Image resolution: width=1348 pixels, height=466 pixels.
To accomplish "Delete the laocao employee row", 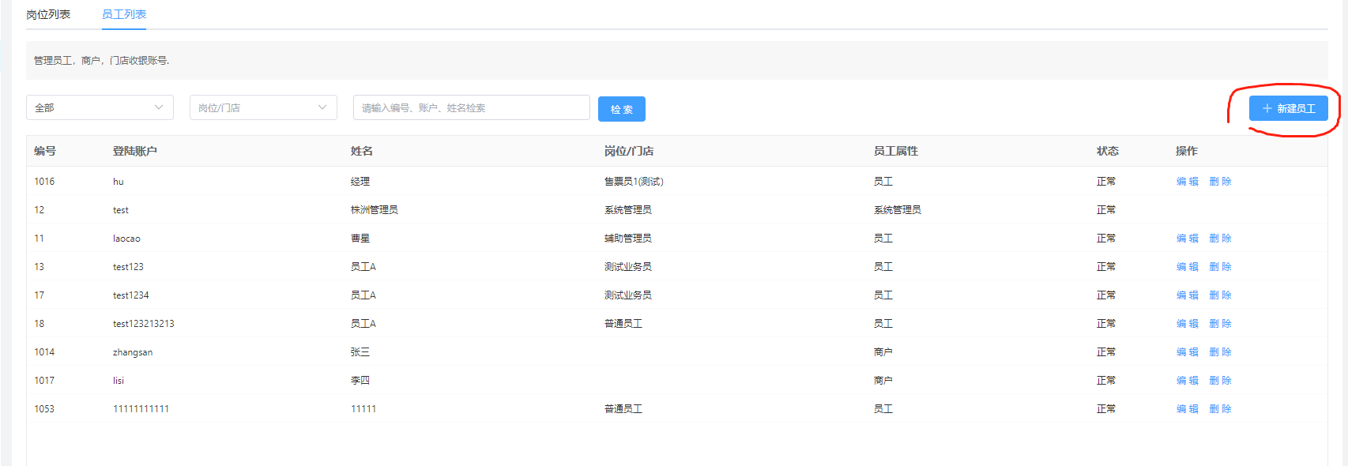I will [x=1220, y=239].
